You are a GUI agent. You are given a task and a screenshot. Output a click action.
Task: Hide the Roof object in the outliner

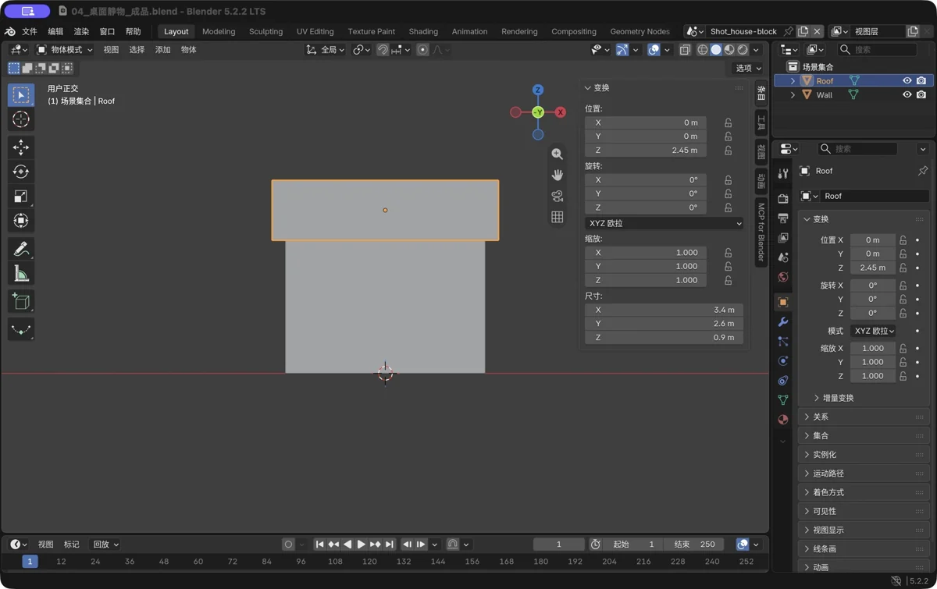point(907,81)
